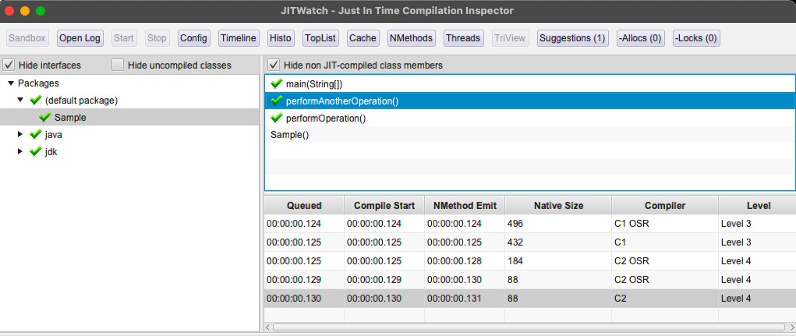
Task: Click left arrow of table scrollbar
Action: click(268, 327)
